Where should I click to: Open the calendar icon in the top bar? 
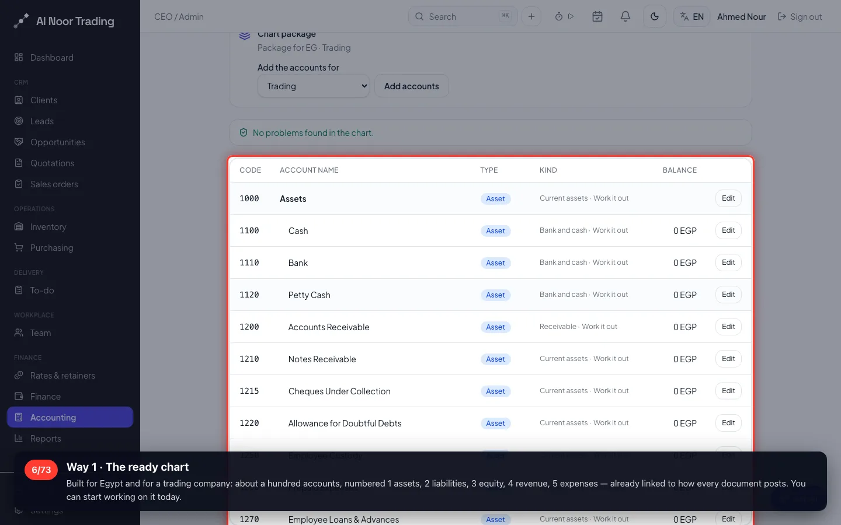[597, 16]
